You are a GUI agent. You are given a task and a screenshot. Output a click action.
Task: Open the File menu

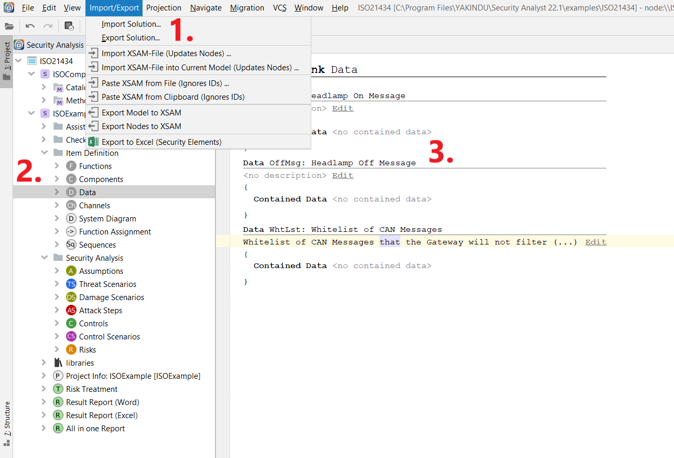click(x=28, y=8)
